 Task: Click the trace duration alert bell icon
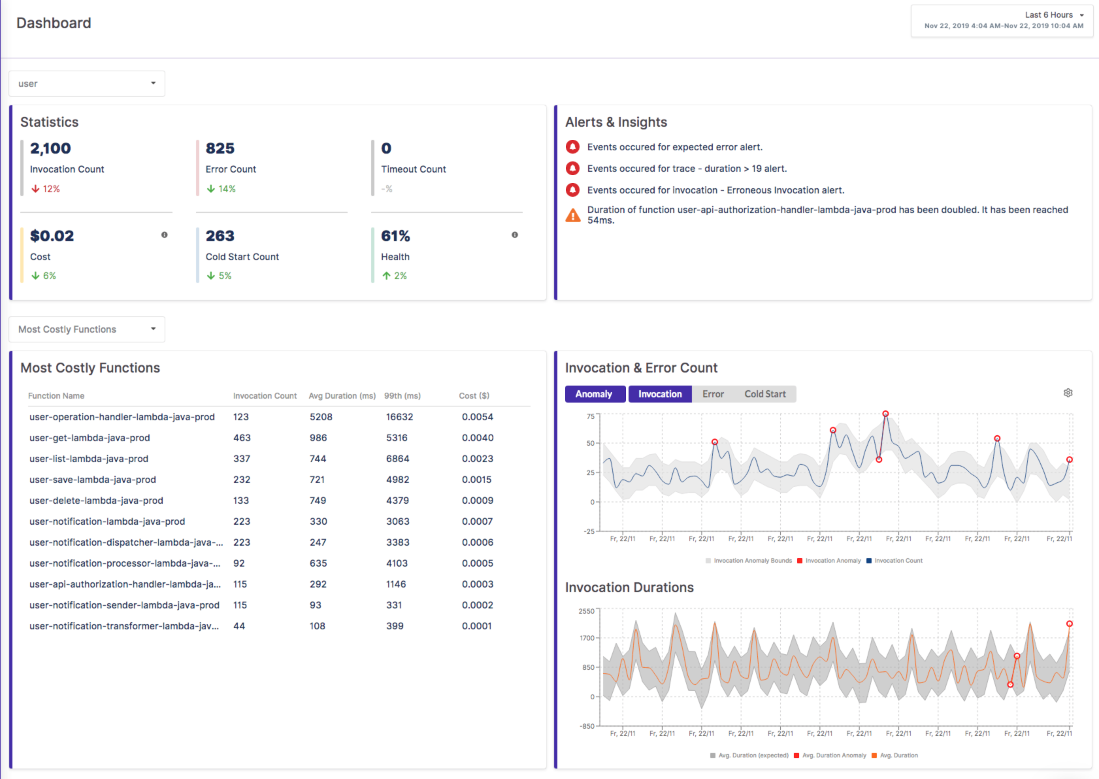point(572,169)
